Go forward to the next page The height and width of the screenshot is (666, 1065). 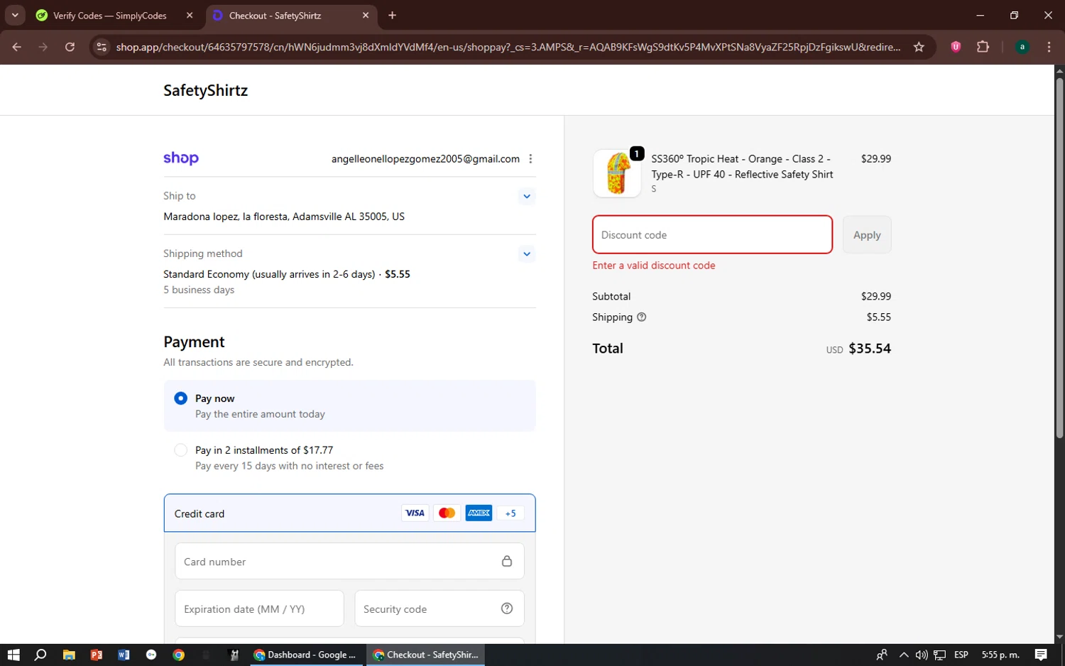[x=43, y=47]
